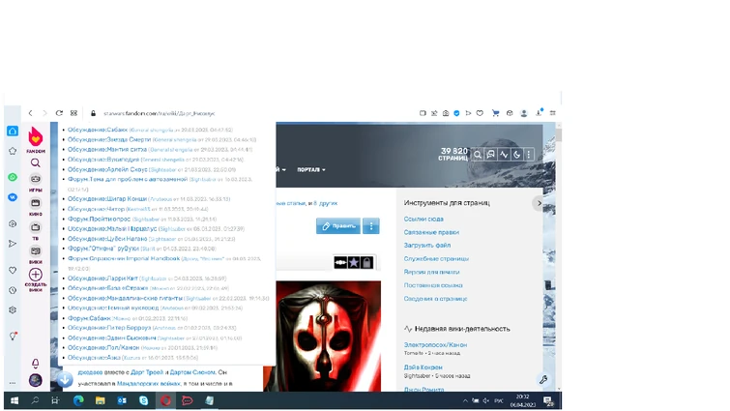Open Fandom search in left navigation

[36, 162]
